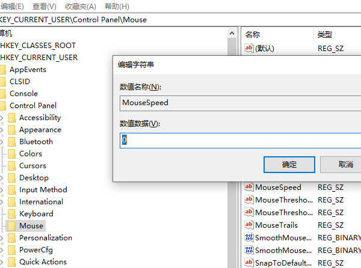
Task: Confirm the dialog with 确定 button
Action: pyautogui.click(x=289, y=164)
